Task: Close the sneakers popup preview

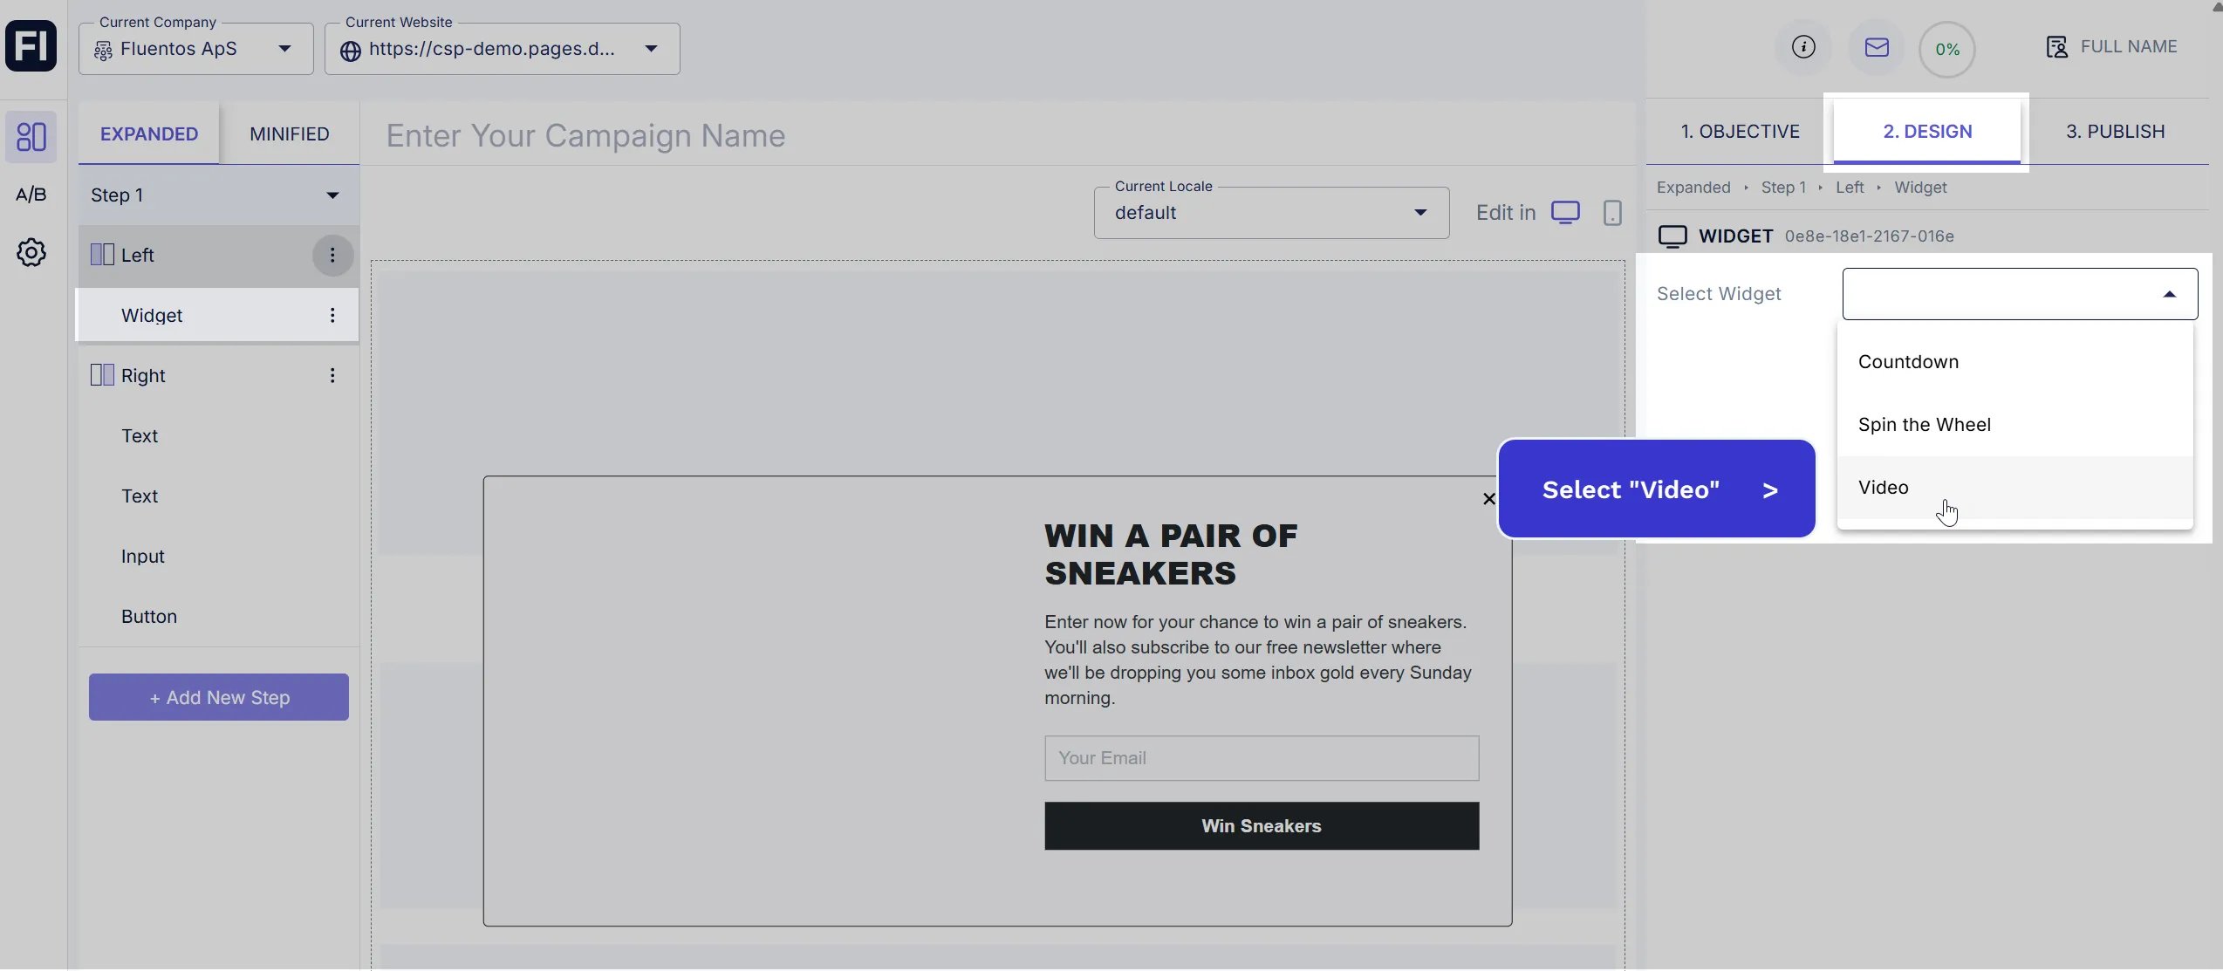Action: point(1489,499)
